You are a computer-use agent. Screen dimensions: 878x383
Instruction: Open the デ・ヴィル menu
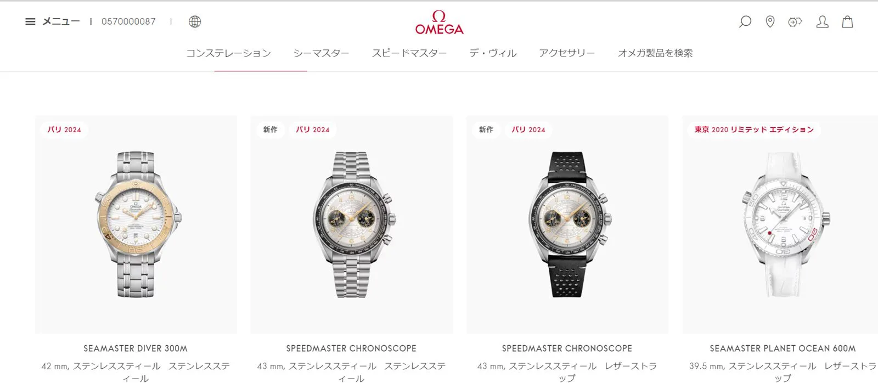coord(493,53)
